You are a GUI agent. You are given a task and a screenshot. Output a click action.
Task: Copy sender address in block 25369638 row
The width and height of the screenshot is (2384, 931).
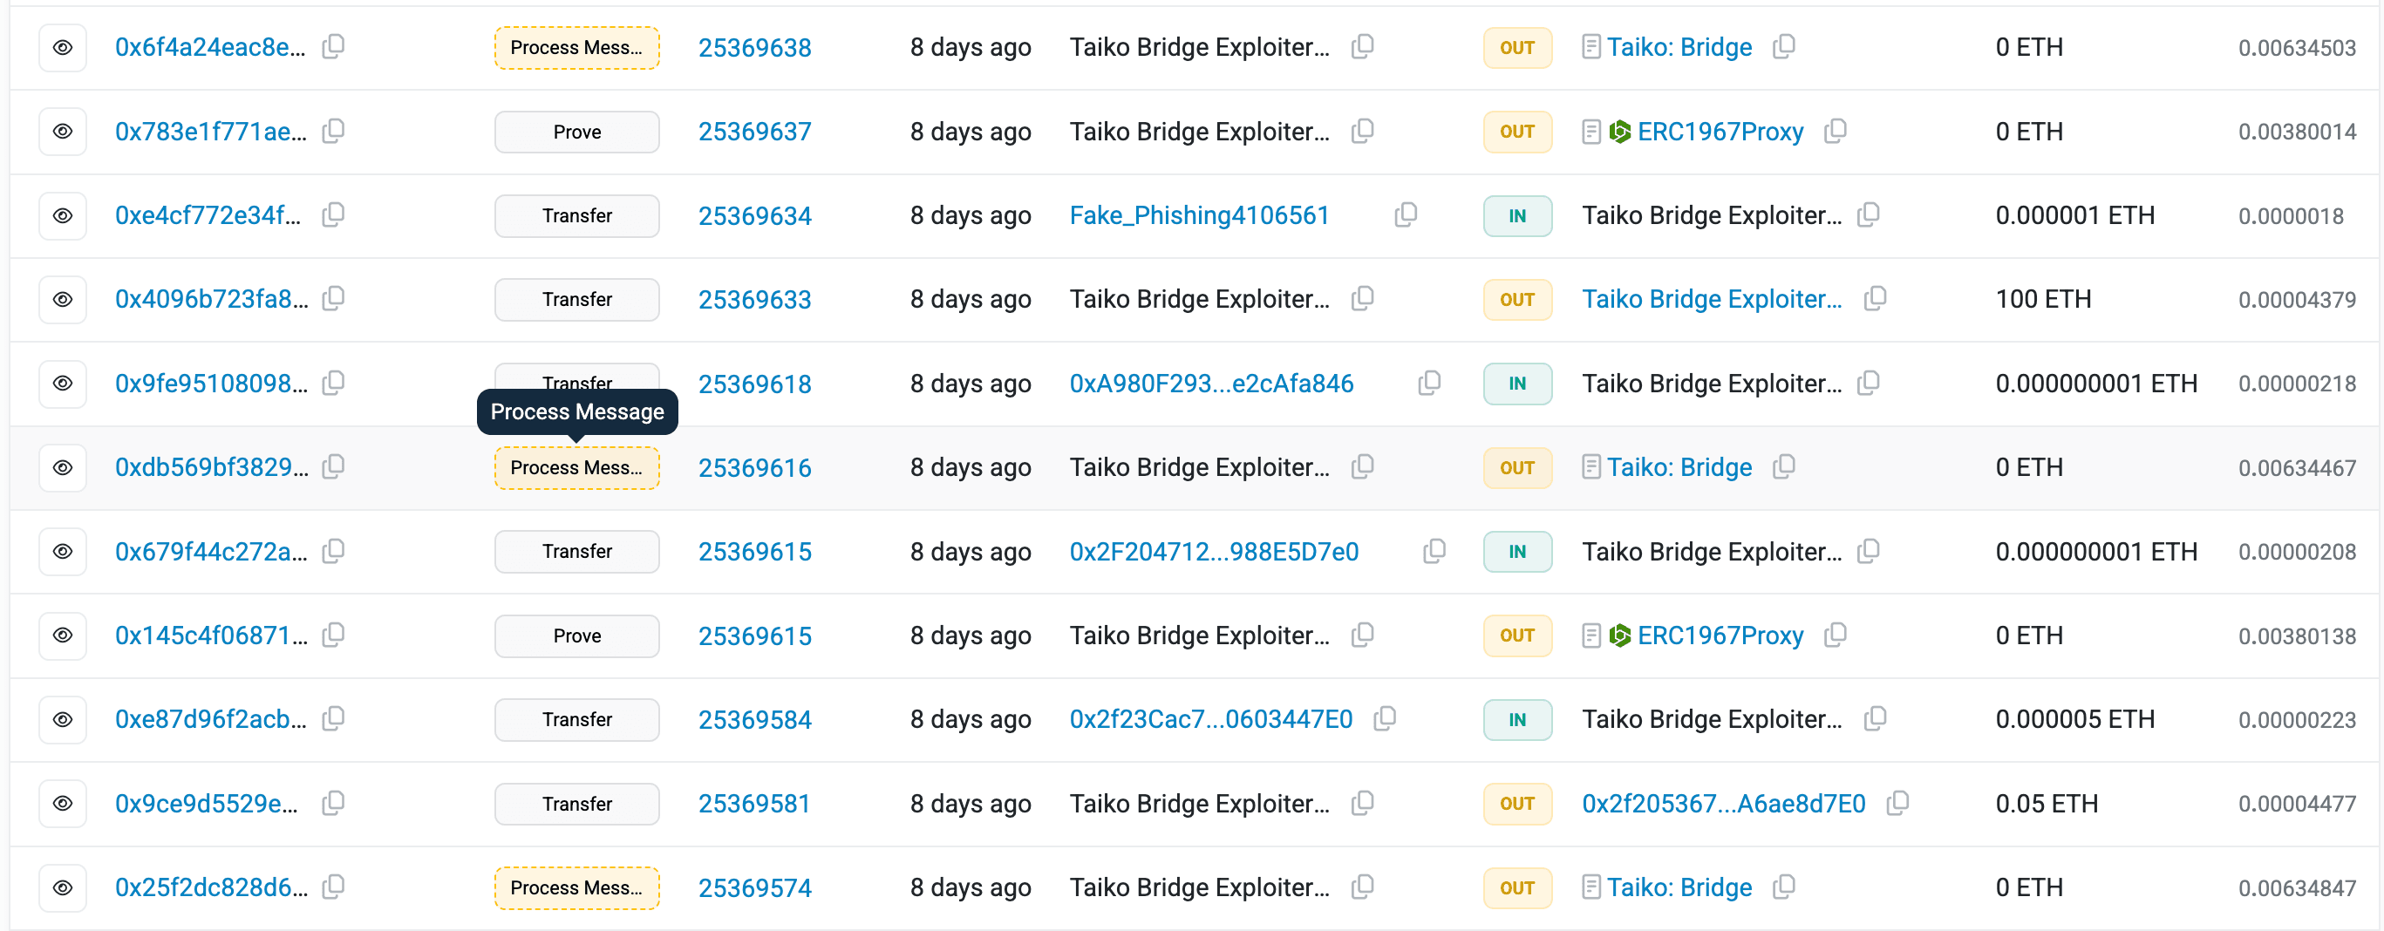coord(1362,46)
